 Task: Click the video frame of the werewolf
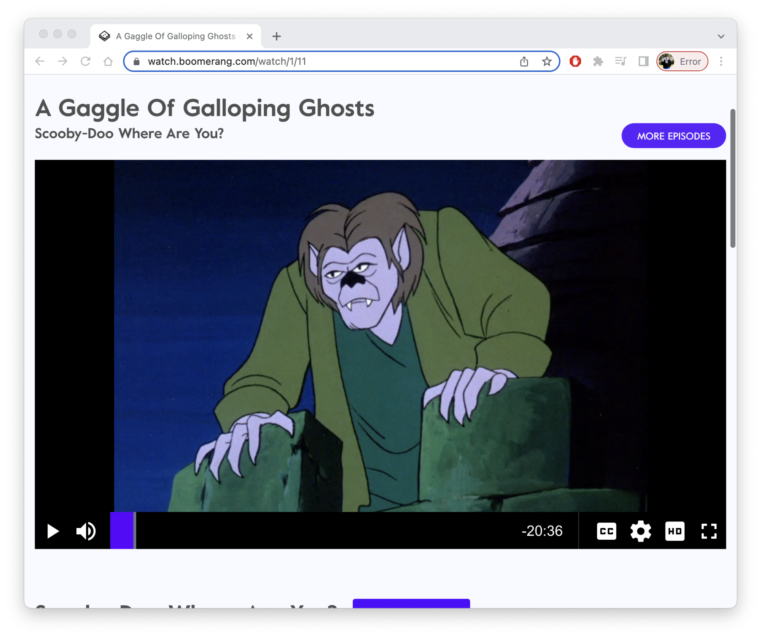[380, 336]
